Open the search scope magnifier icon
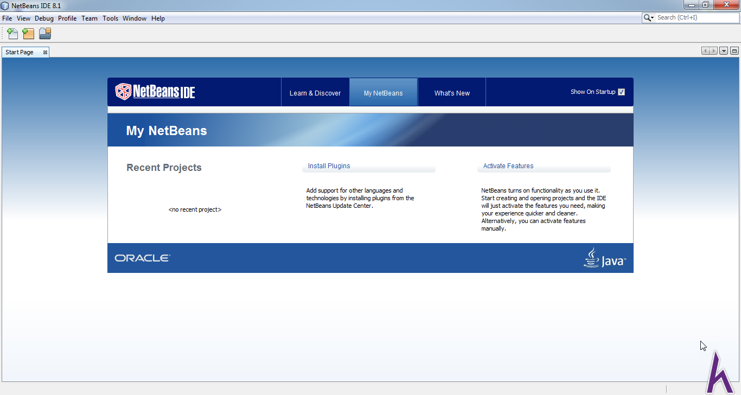The width and height of the screenshot is (741, 395). tap(649, 17)
